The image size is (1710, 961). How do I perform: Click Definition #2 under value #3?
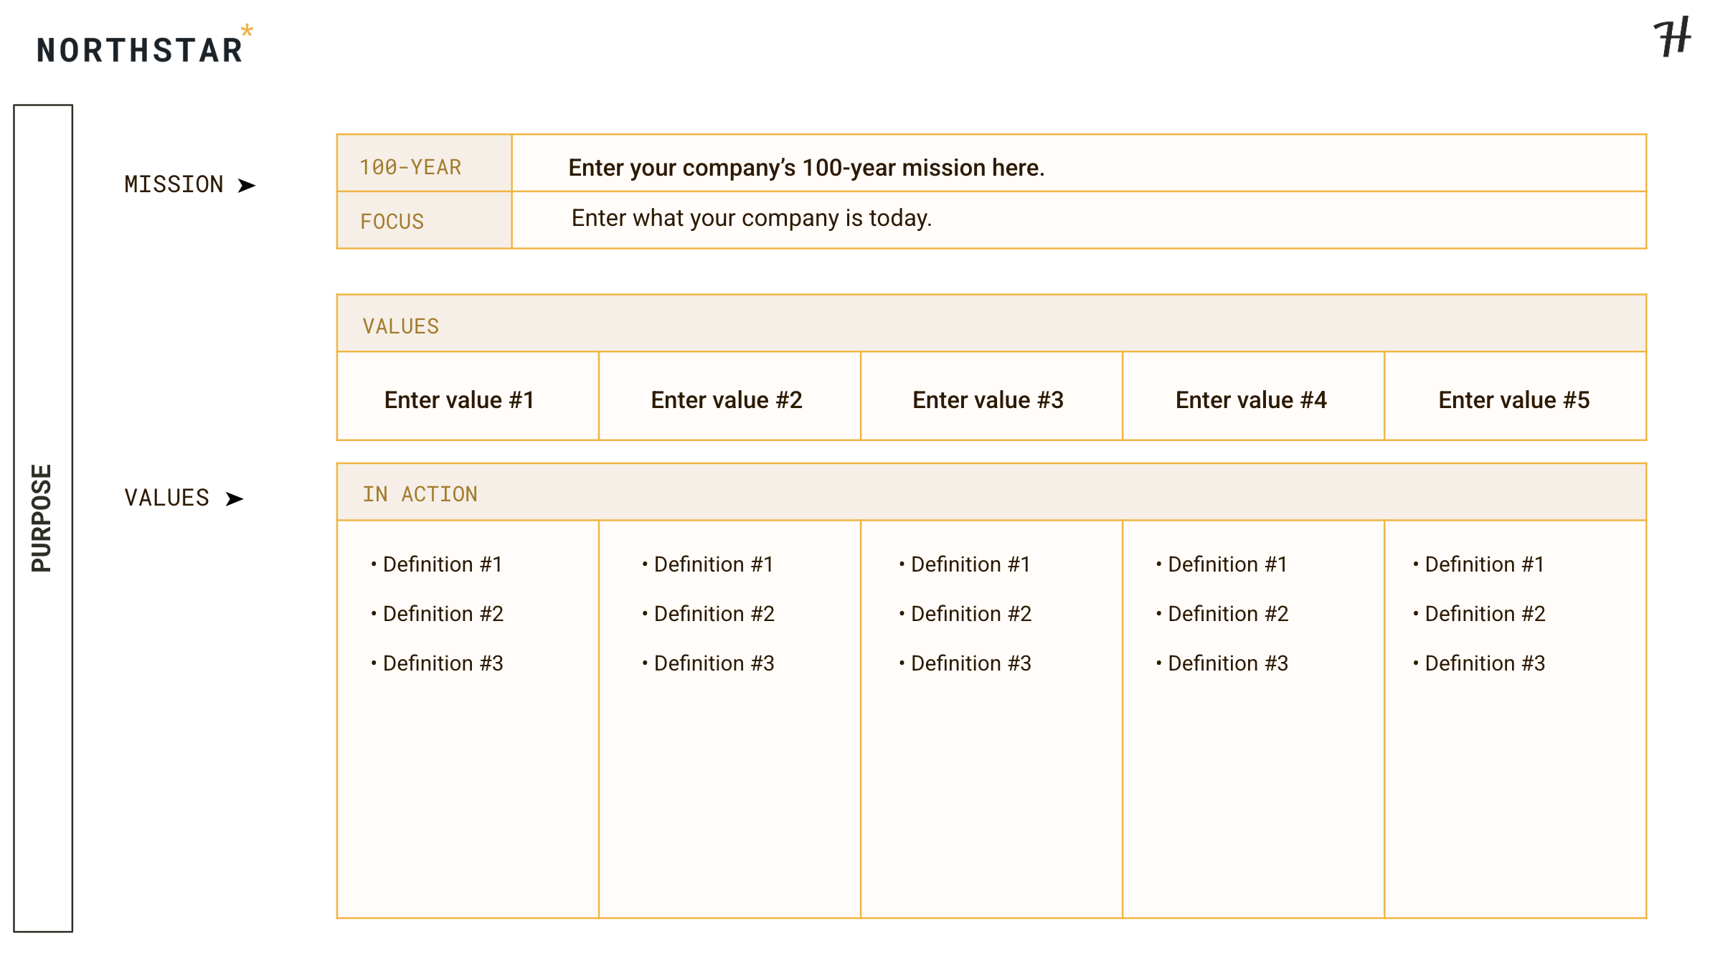(x=971, y=614)
